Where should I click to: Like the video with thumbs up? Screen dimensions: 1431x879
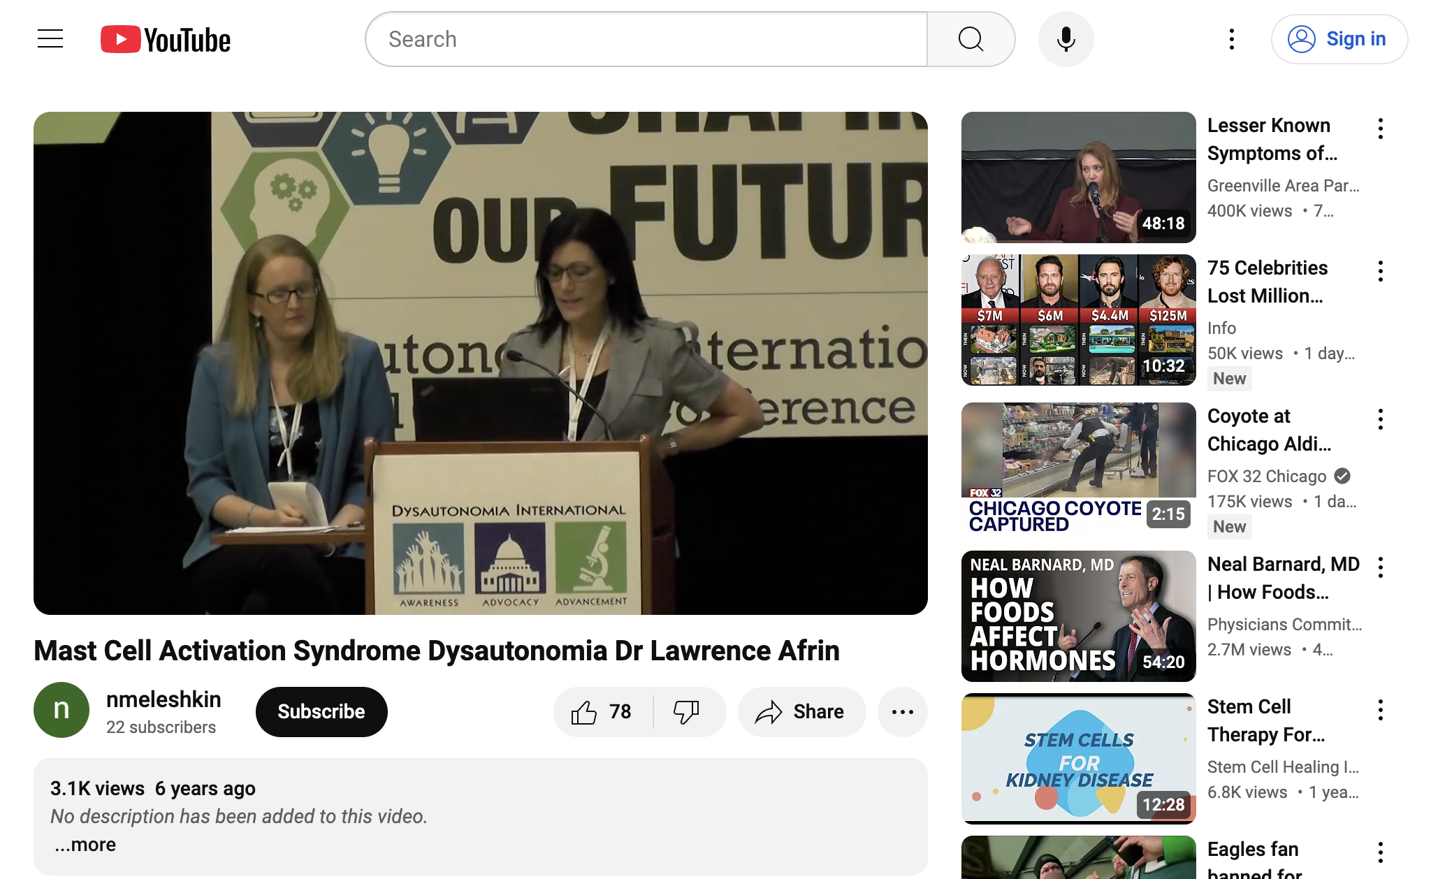602,712
